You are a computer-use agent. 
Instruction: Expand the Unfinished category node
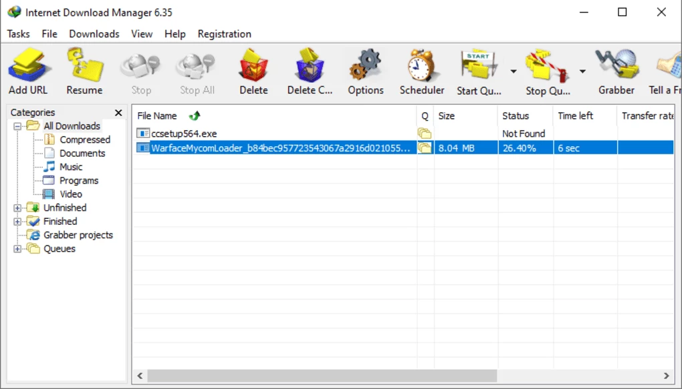17,208
